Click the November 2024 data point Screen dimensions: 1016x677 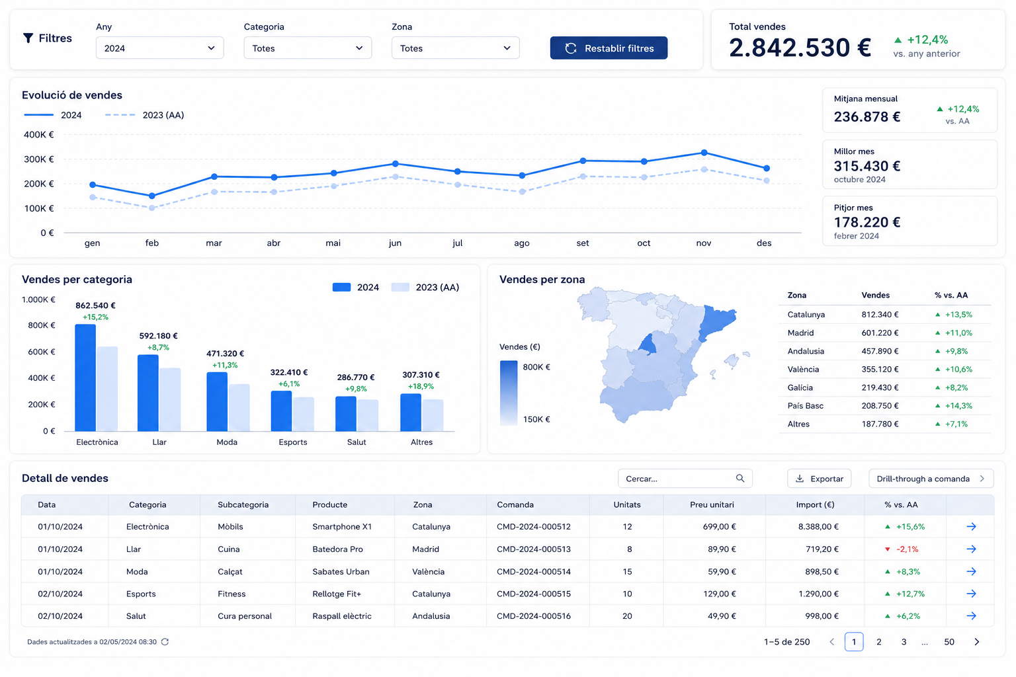coord(704,153)
